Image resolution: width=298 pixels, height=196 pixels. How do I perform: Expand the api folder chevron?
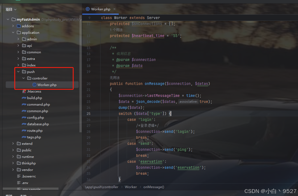coord(18,45)
